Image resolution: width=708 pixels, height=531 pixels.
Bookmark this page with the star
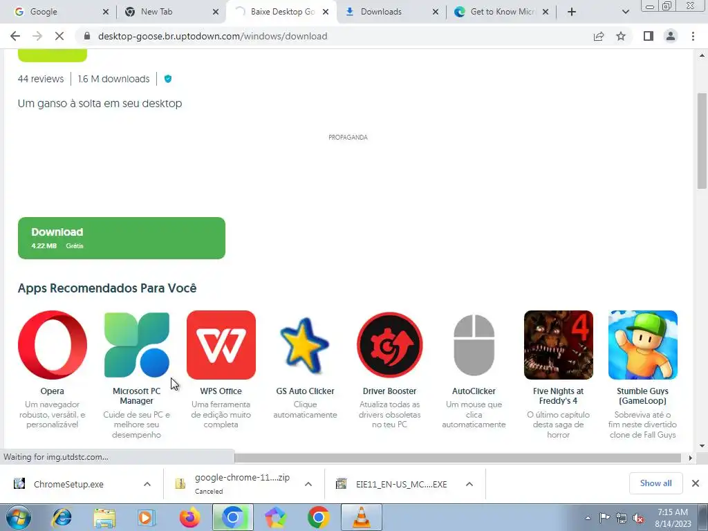tap(621, 36)
